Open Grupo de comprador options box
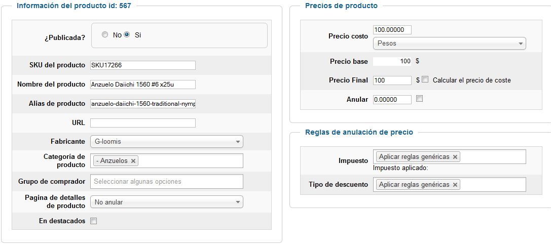Viewport: 551px width, 248px height. [167, 181]
